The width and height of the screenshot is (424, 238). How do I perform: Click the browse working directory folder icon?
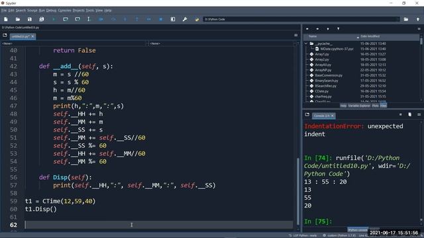406,19
